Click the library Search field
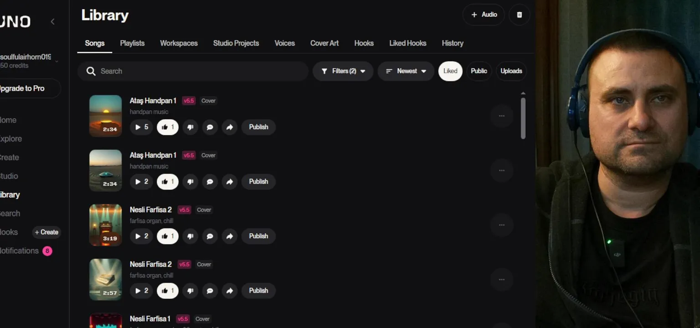 tap(196, 71)
